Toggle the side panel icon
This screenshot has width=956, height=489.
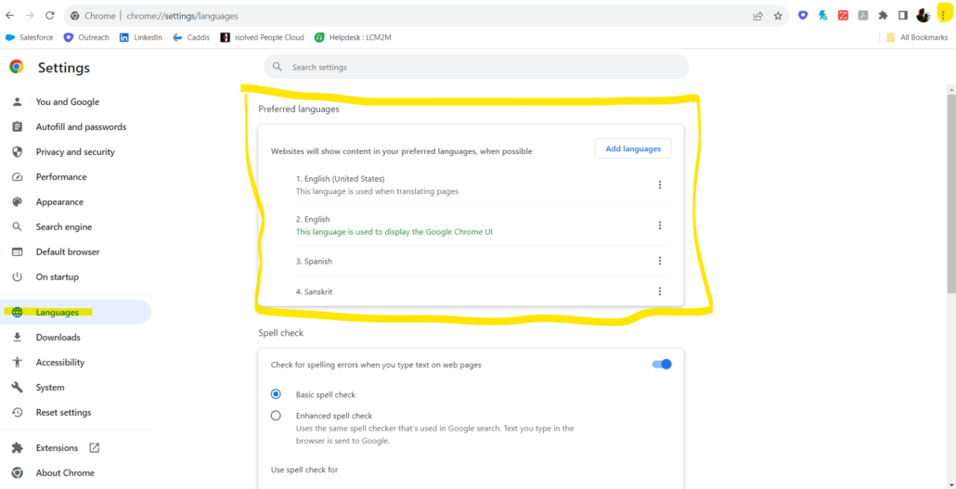tap(903, 15)
